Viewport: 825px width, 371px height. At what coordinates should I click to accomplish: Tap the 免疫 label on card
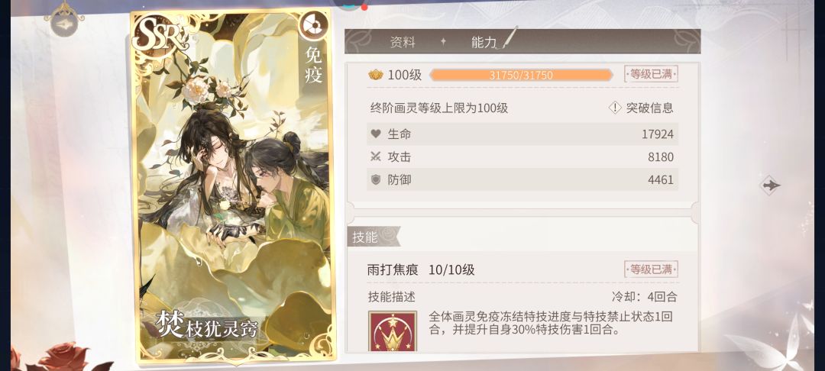click(x=314, y=64)
